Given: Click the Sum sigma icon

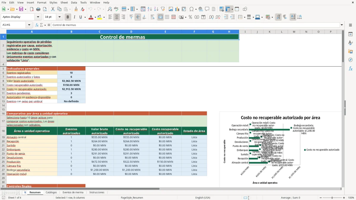Looking at the screenshot, I should (41, 25).
